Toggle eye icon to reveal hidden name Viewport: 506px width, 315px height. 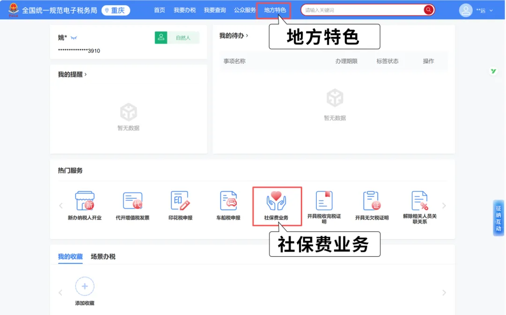[x=74, y=38]
